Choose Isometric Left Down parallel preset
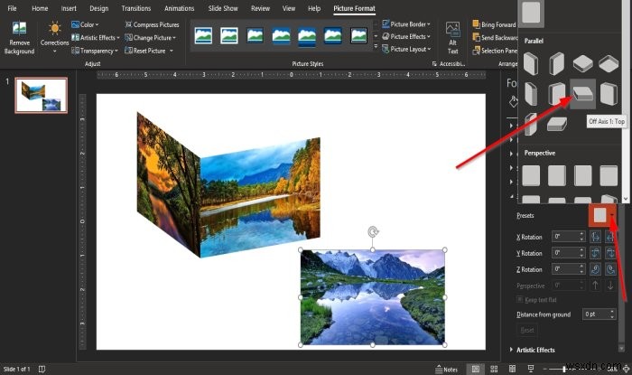The image size is (632, 375). click(531, 64)
